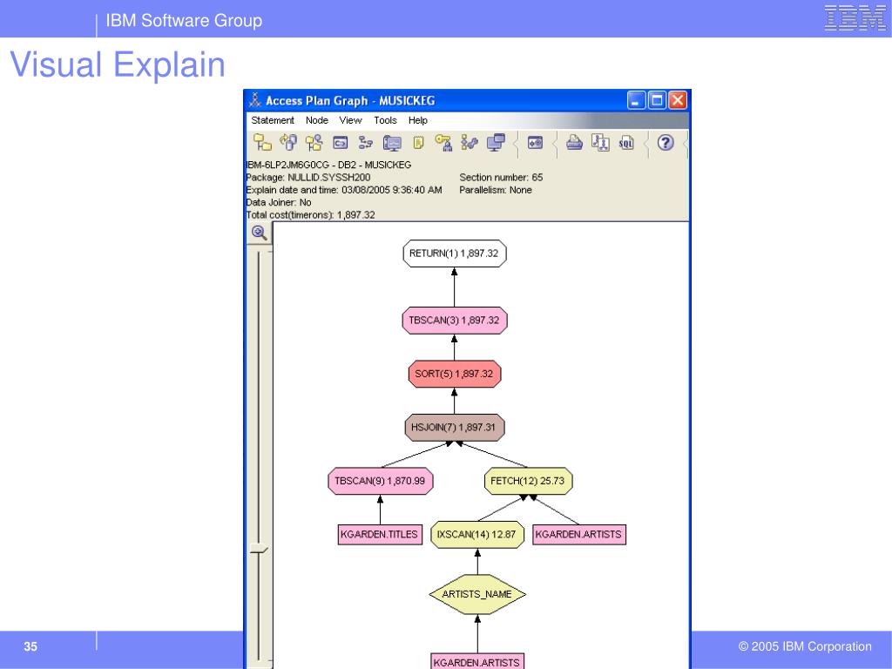Open the View menu

pyautogui.click(x=350, y=120)
